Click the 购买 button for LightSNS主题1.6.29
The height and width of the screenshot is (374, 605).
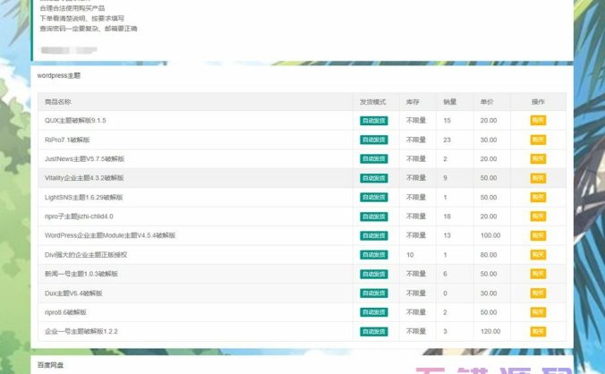(538, 197)
